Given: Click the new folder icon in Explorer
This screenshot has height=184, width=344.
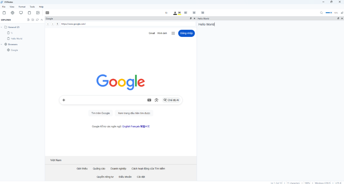Looking at the screenshot, I should pyautogui.click(x=33, y=20).
